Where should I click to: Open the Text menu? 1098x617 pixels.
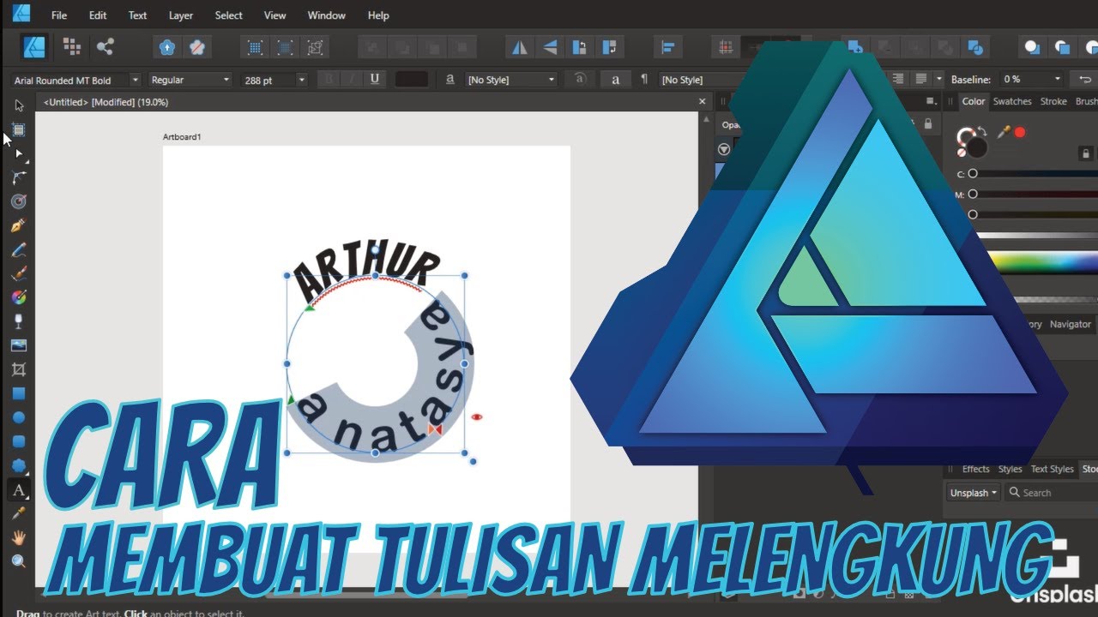click(x=137, y=15)
